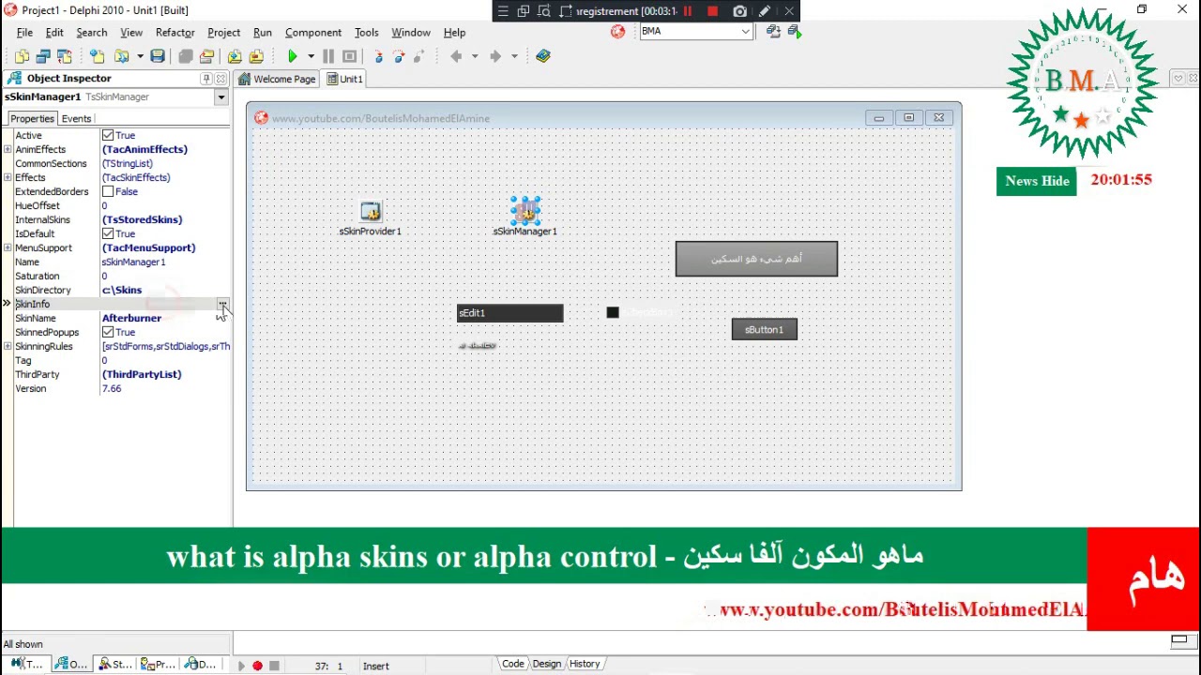
Task: Click the macro record red dot
Action: pos(257,666)
